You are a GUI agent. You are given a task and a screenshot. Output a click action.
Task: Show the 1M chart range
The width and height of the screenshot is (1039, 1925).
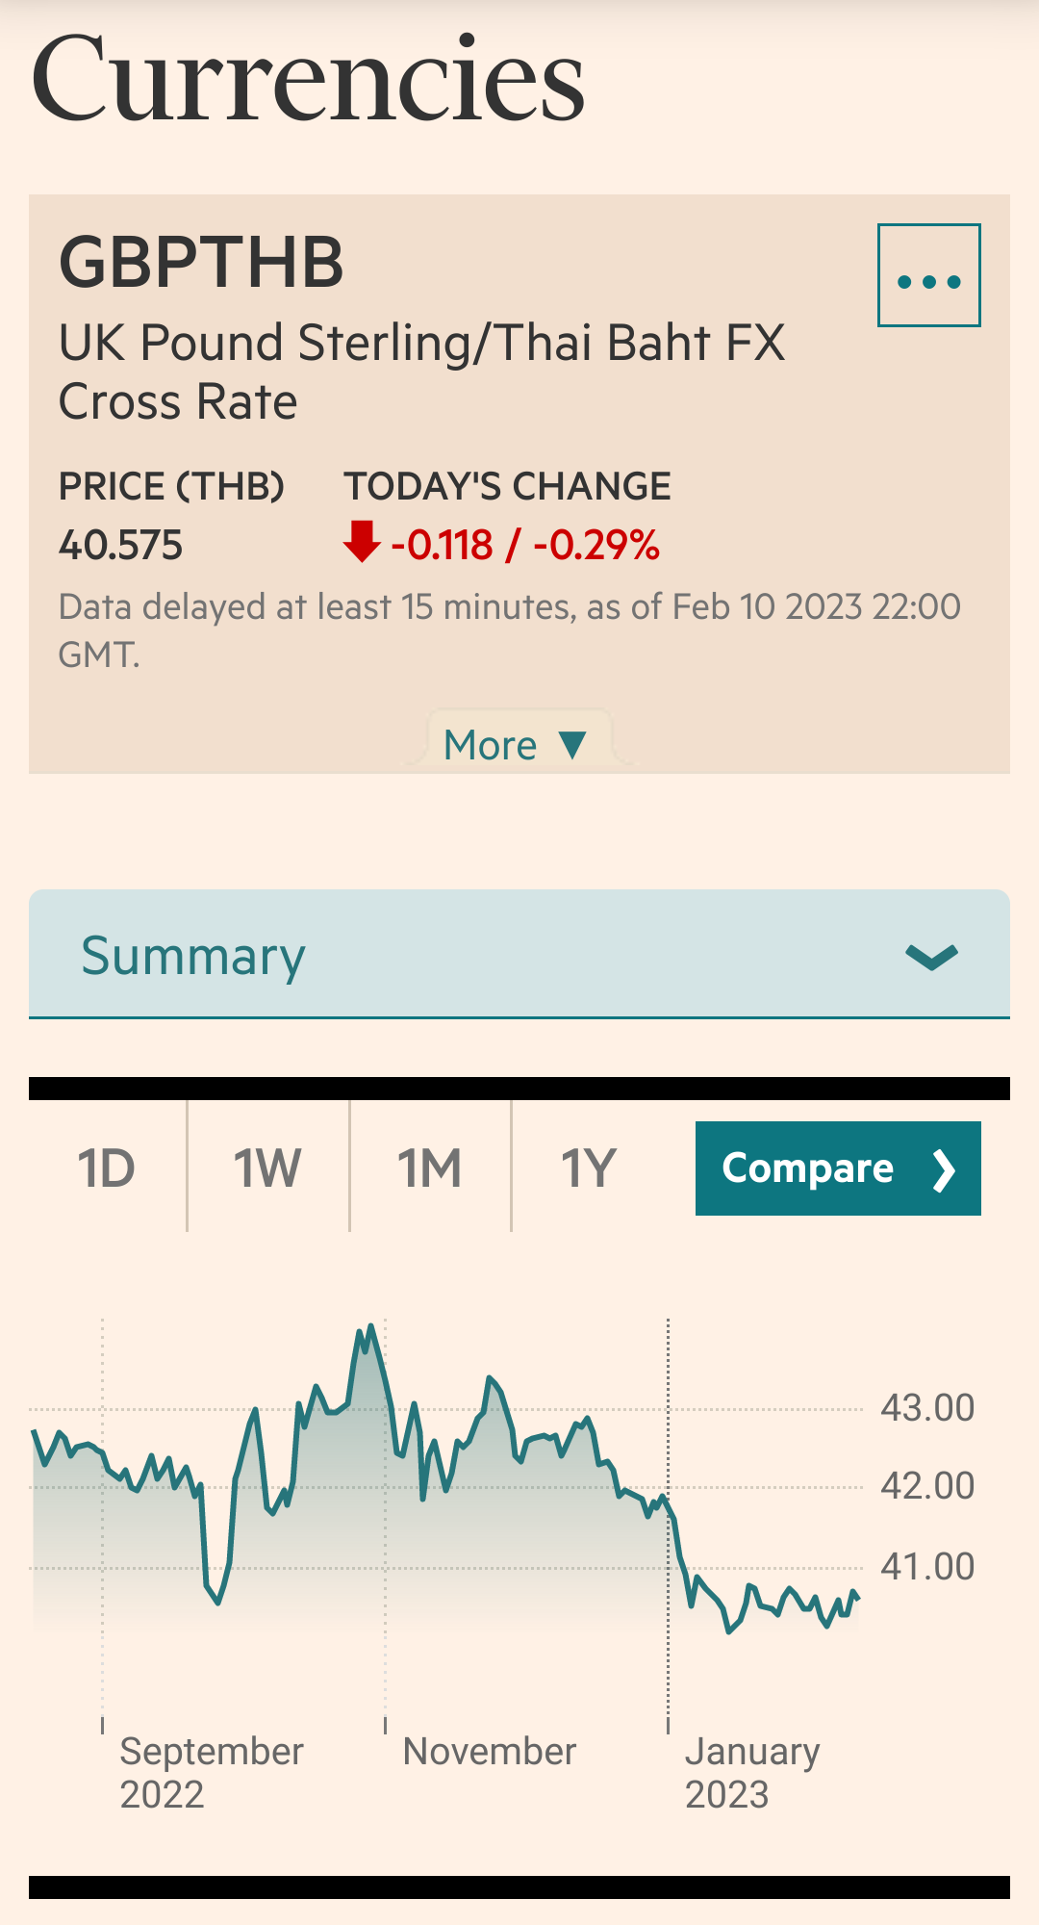click(x=429, y=1168)
